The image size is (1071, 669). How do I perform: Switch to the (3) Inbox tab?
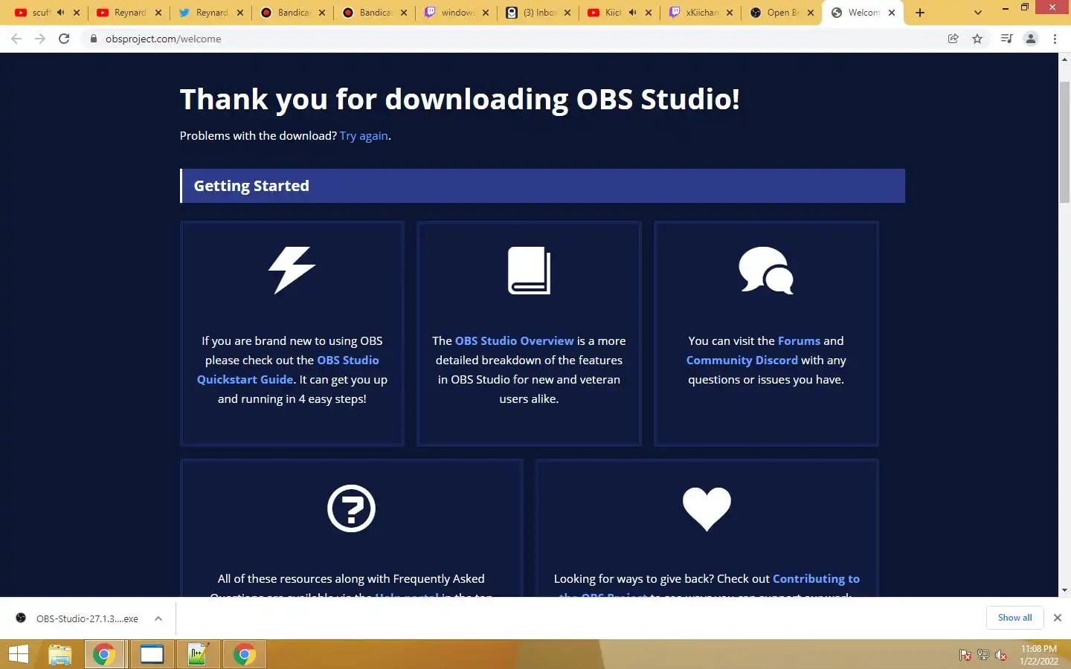530,13
